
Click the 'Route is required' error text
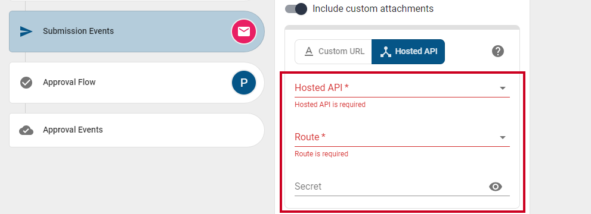pos(321,154)
